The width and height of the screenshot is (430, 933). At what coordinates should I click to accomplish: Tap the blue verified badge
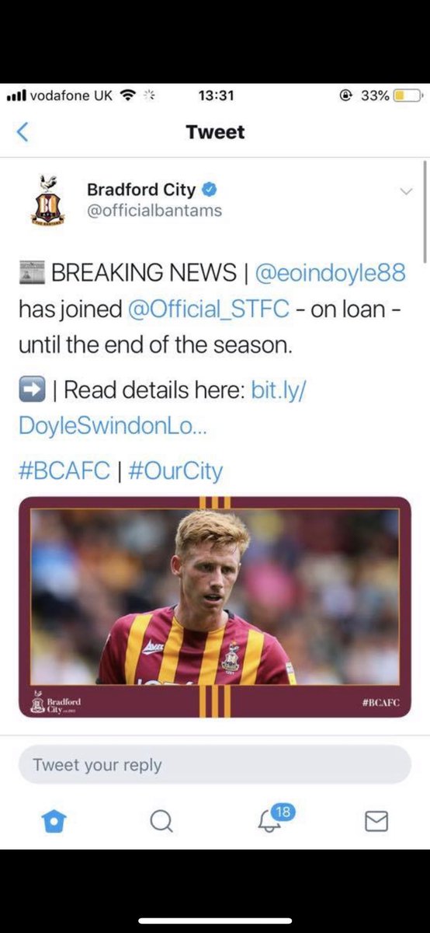(x=210, y=189)
